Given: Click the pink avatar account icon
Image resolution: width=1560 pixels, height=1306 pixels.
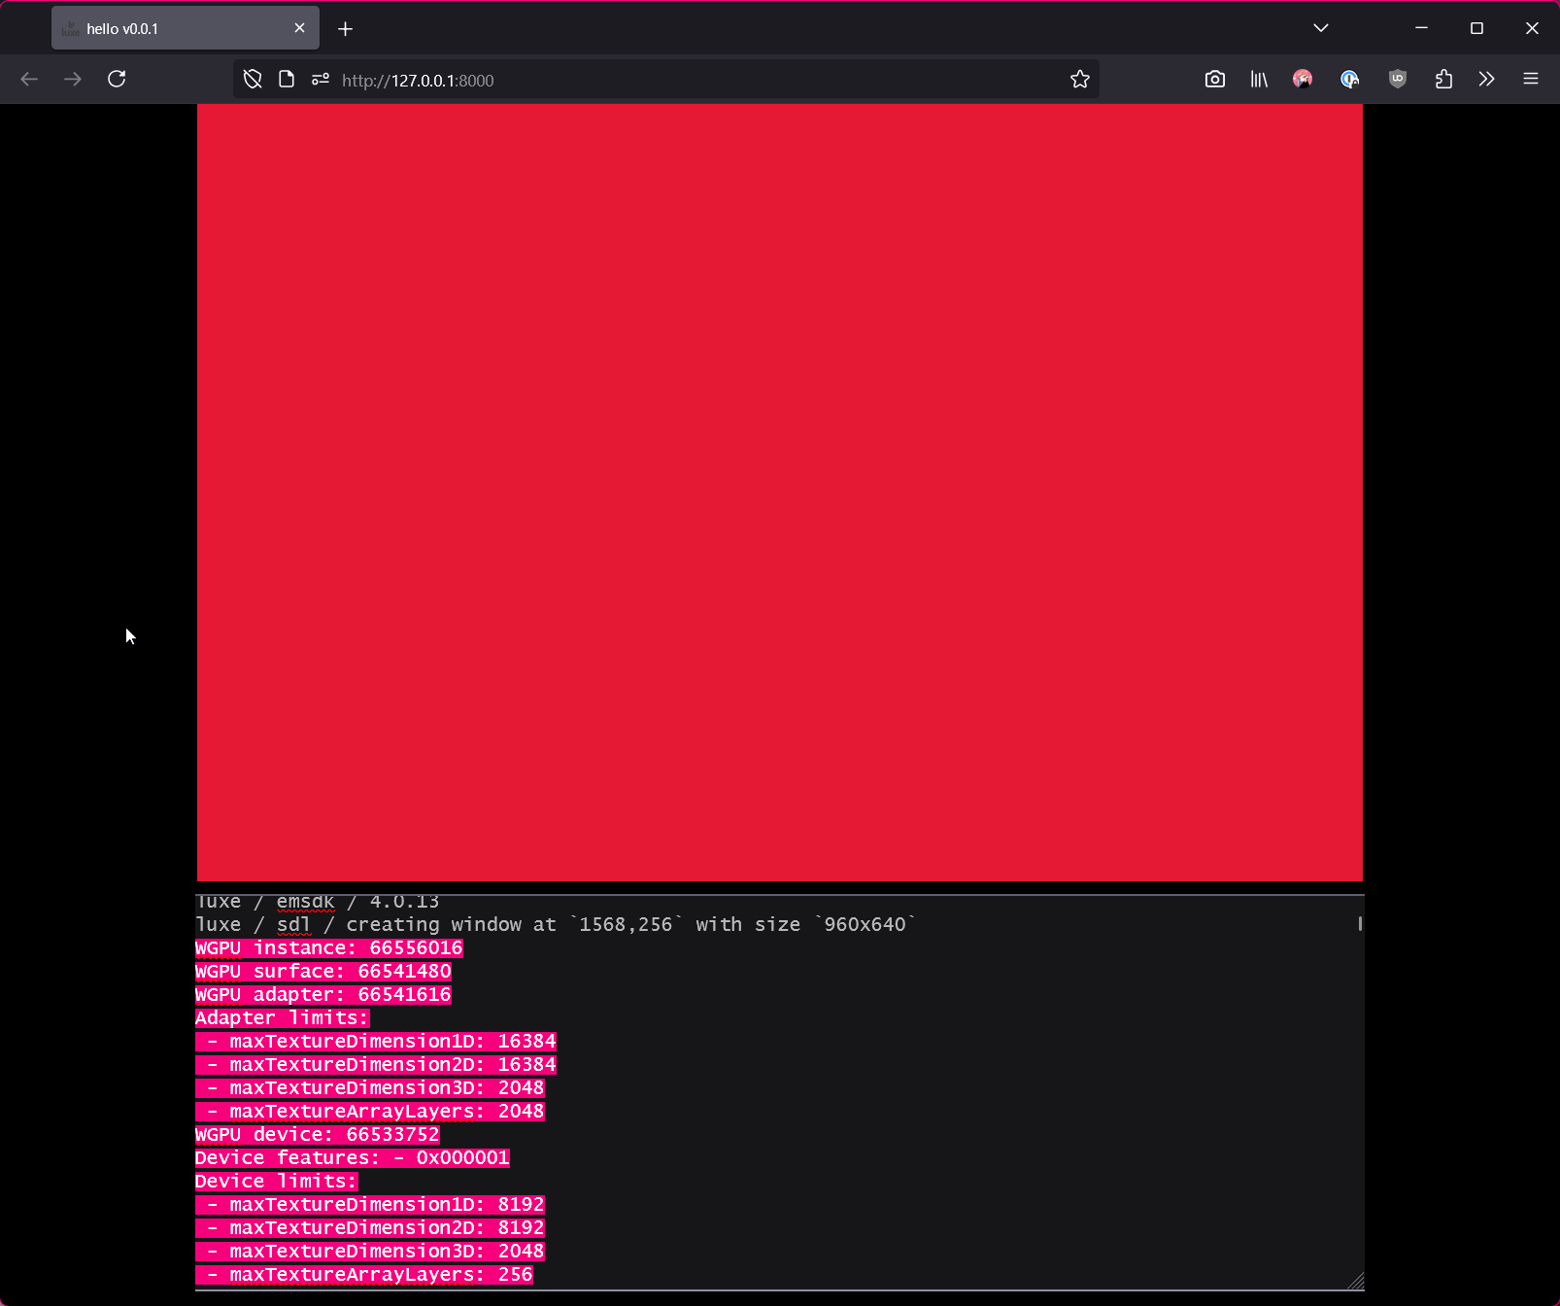Looking at the screenshot, I should point(1303,80).
